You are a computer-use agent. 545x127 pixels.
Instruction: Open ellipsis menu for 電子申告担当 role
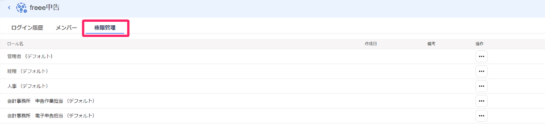pos(481,116)
